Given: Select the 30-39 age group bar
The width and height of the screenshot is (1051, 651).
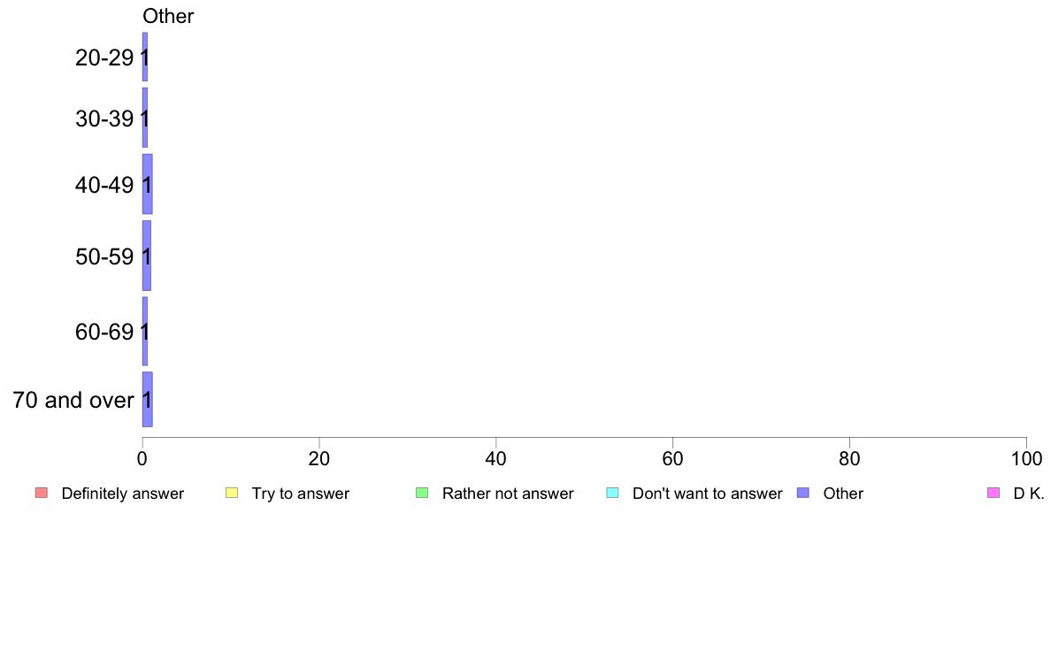Looking at the screenshot, I should tap(145, 118).
